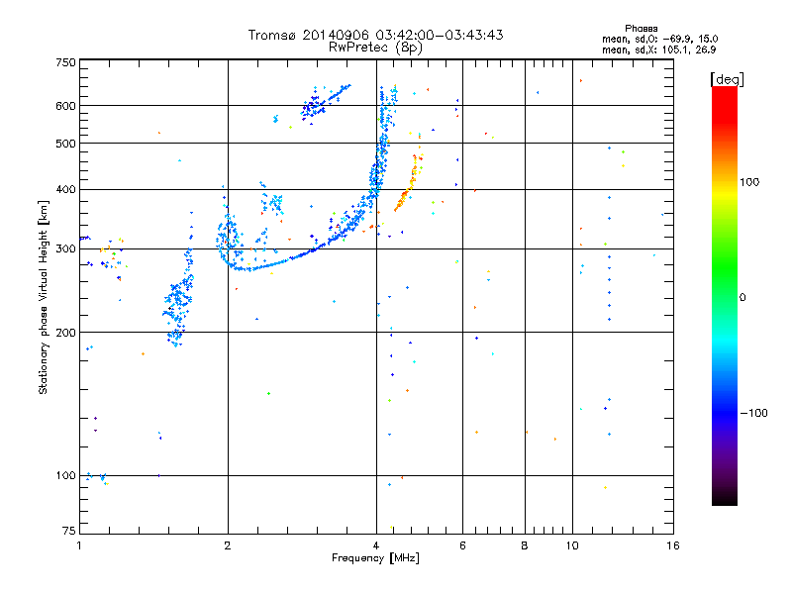Click the y-axis tick label '100'
The image size is (792, 594).
click(65, 476)
